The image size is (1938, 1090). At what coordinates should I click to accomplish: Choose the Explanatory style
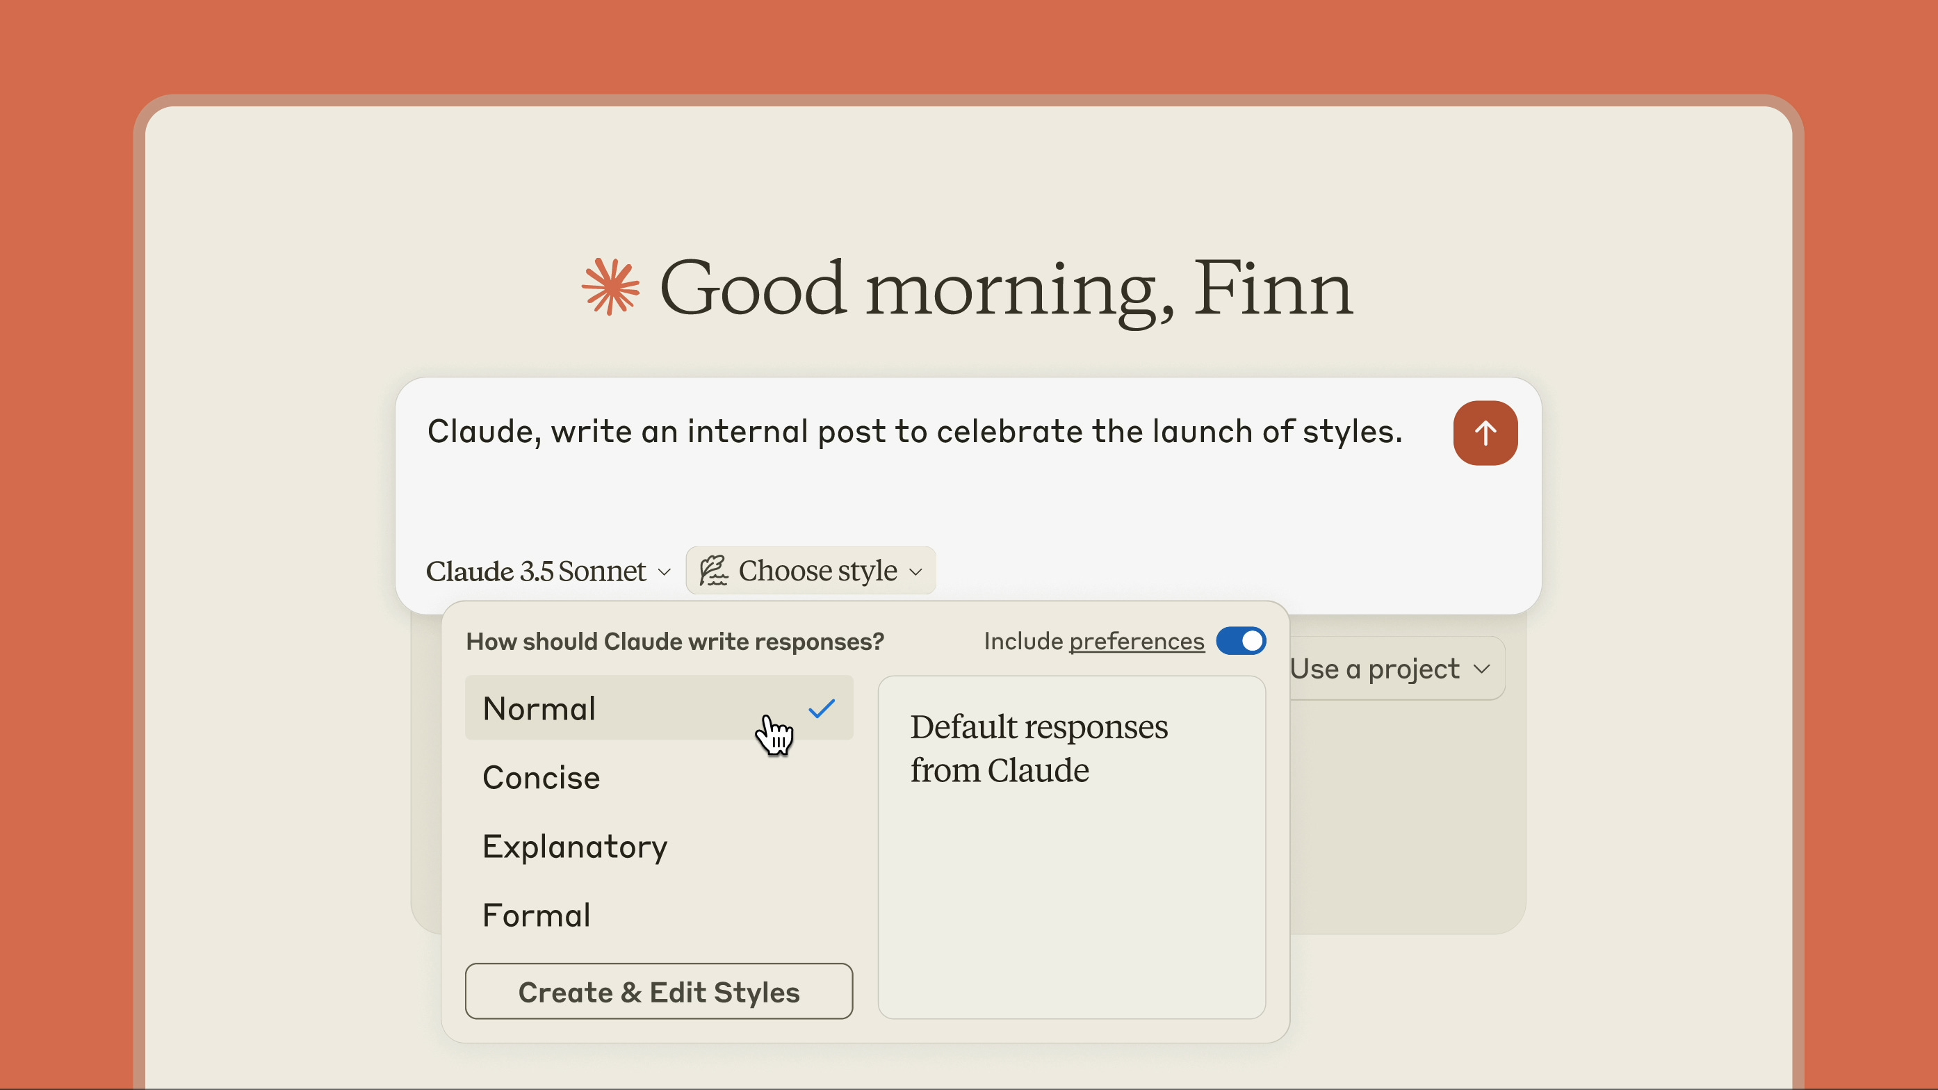pos(659,846)
